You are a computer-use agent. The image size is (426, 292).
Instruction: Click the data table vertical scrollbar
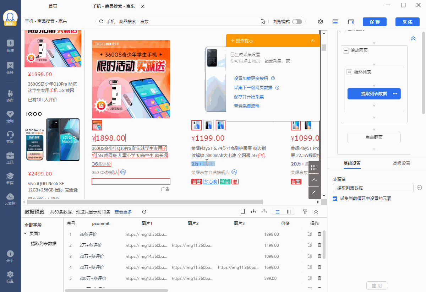[324, 245]
